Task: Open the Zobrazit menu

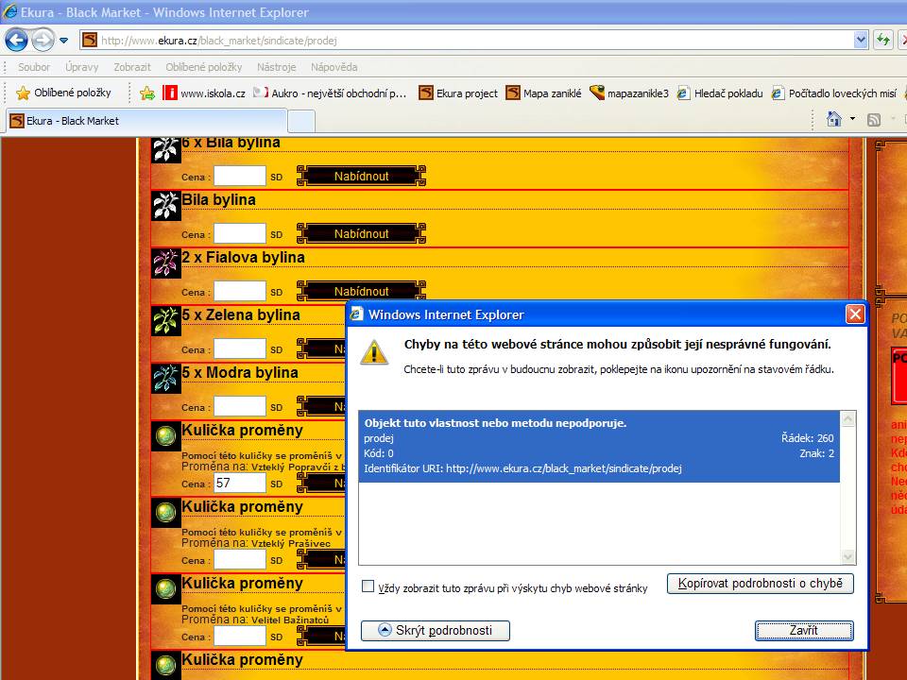Action: click(132, 67)
